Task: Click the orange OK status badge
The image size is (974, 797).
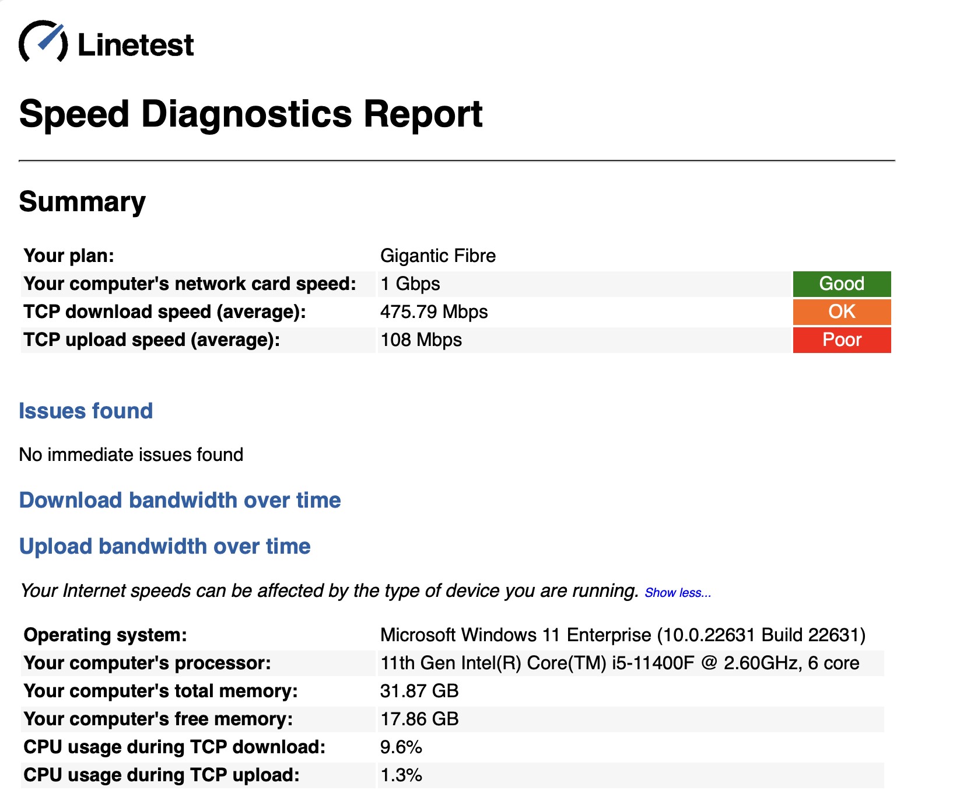Action: (x=842, y=312)
